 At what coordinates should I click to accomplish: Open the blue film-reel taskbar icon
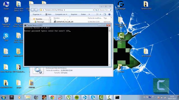(x=85, y=97)
